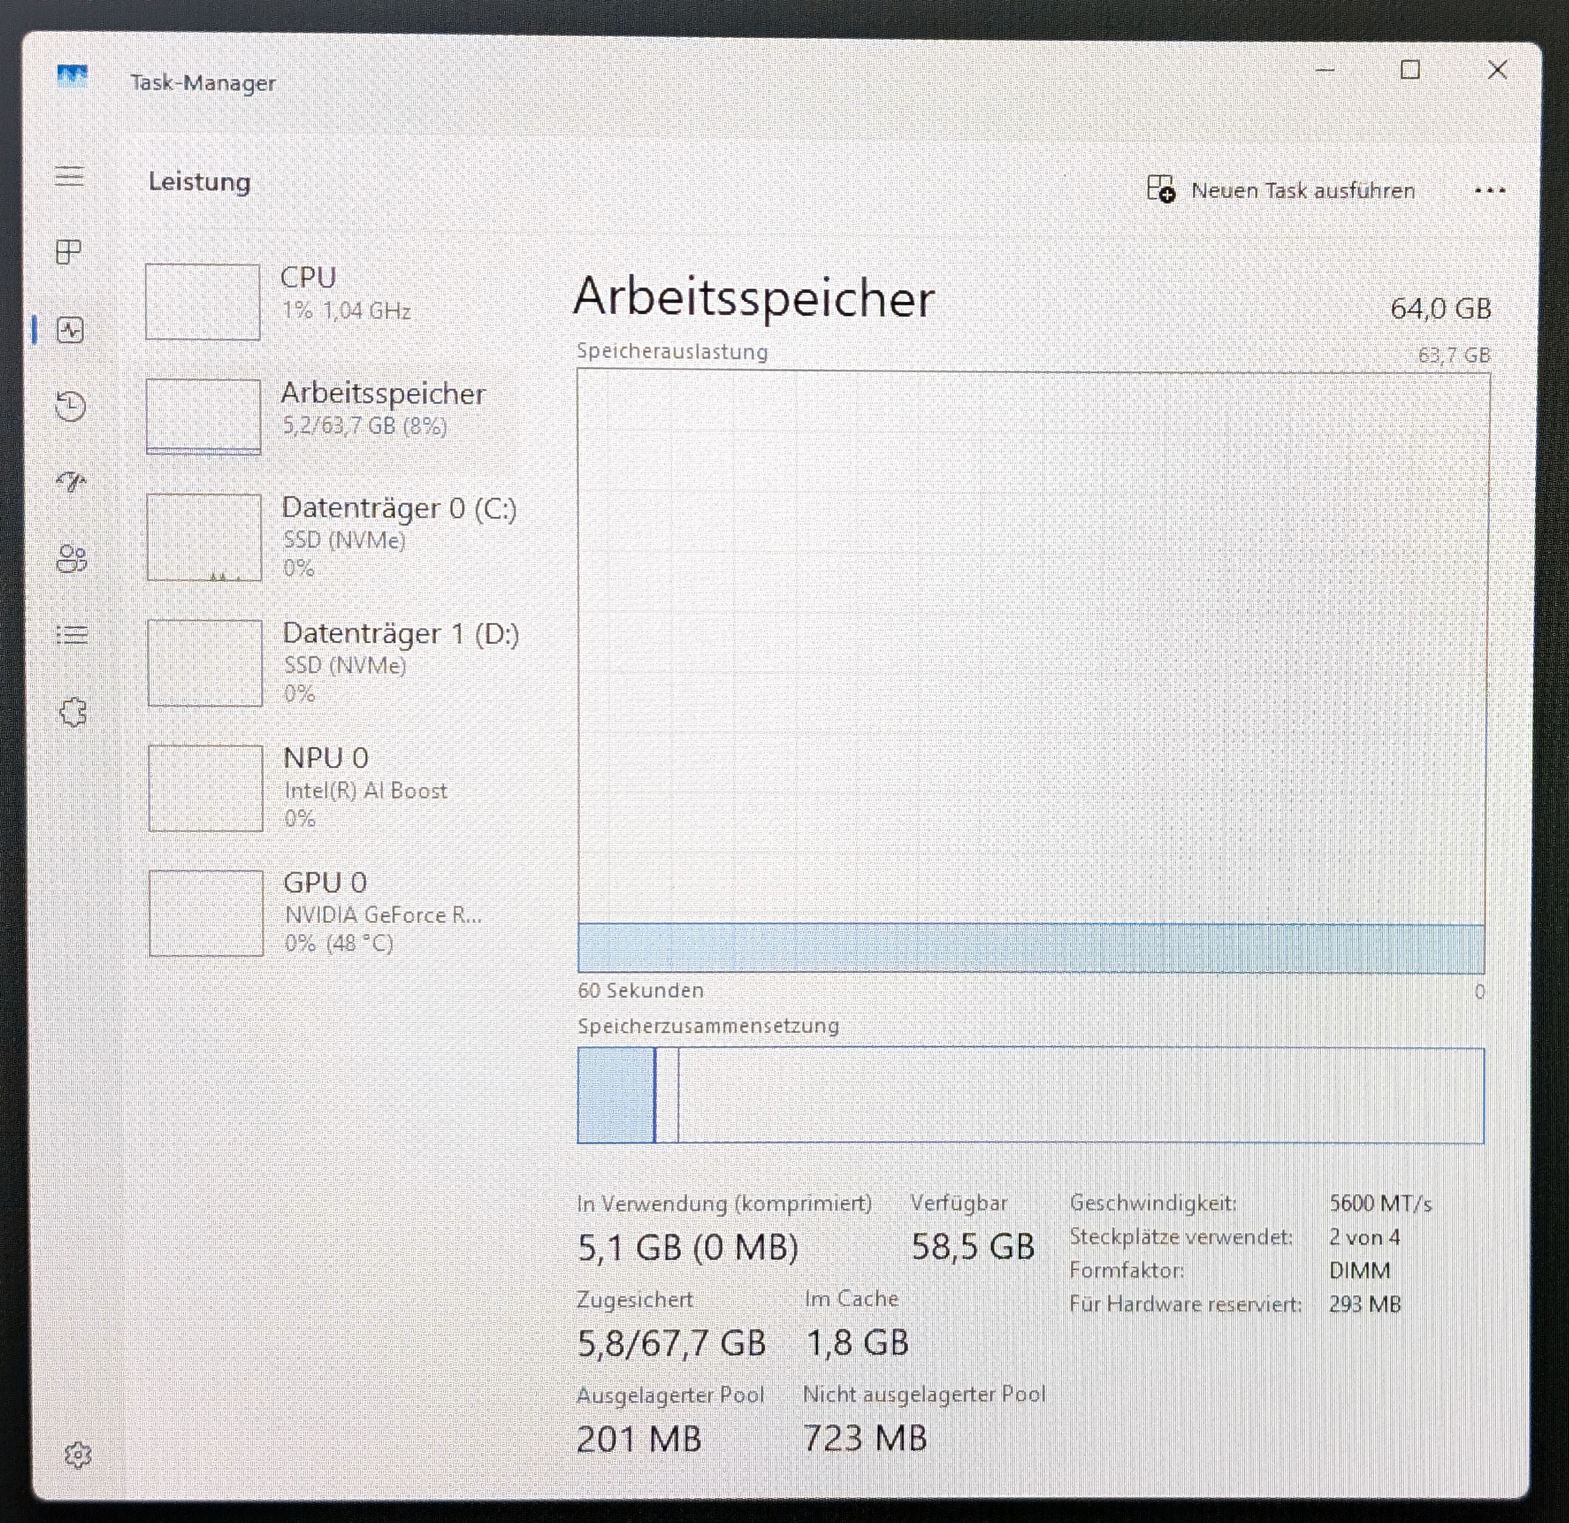
Task: Click the GPU 0 mini graph thumbnail
Action: (x=207, y=913)
